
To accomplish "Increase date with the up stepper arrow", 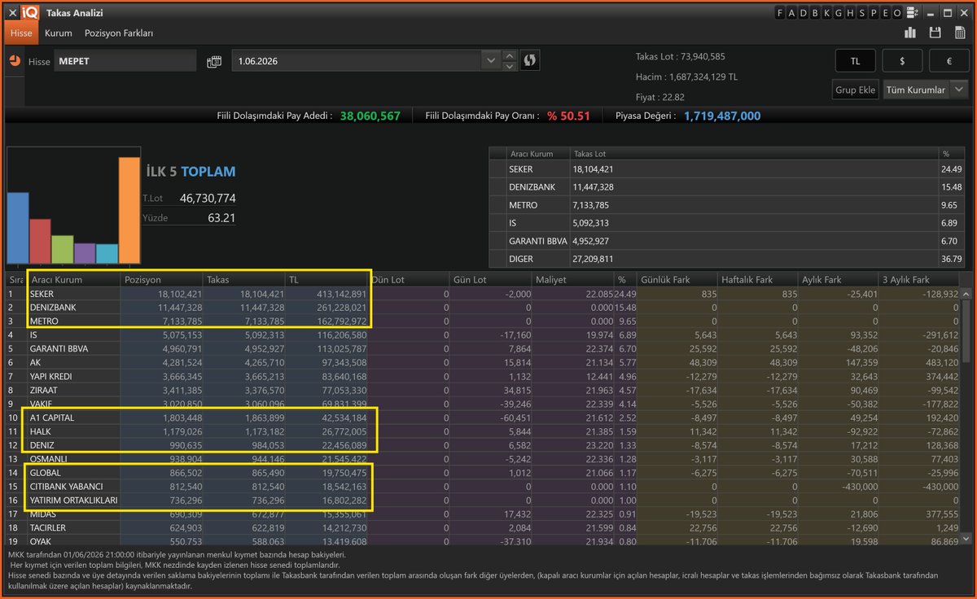I will [x=510, y=56].
